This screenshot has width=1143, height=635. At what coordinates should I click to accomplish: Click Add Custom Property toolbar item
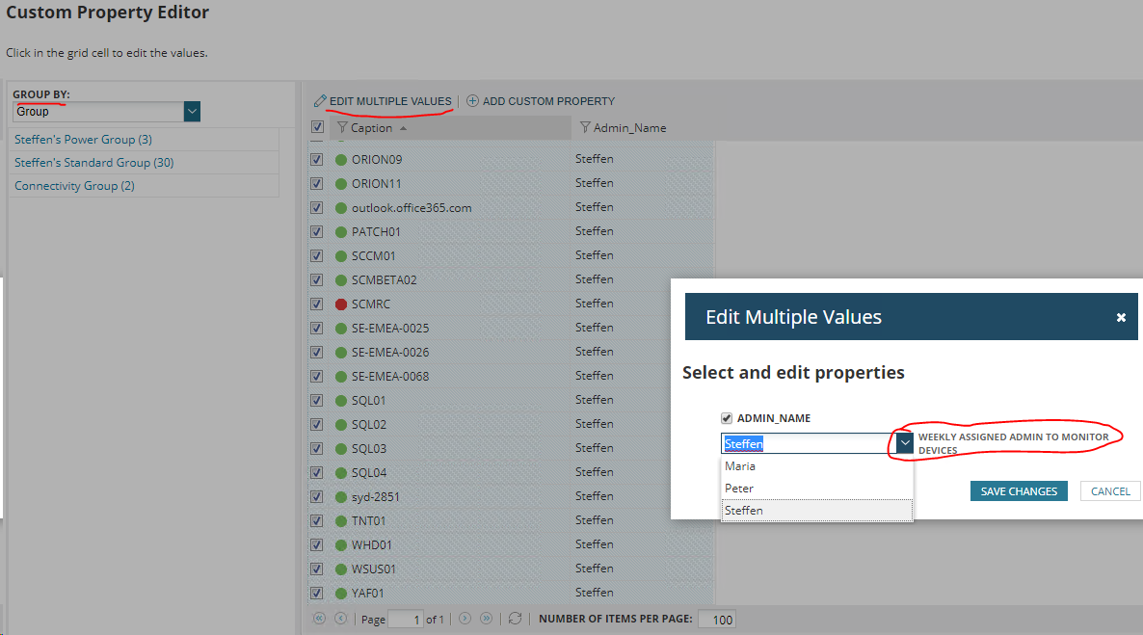[540, 100]
